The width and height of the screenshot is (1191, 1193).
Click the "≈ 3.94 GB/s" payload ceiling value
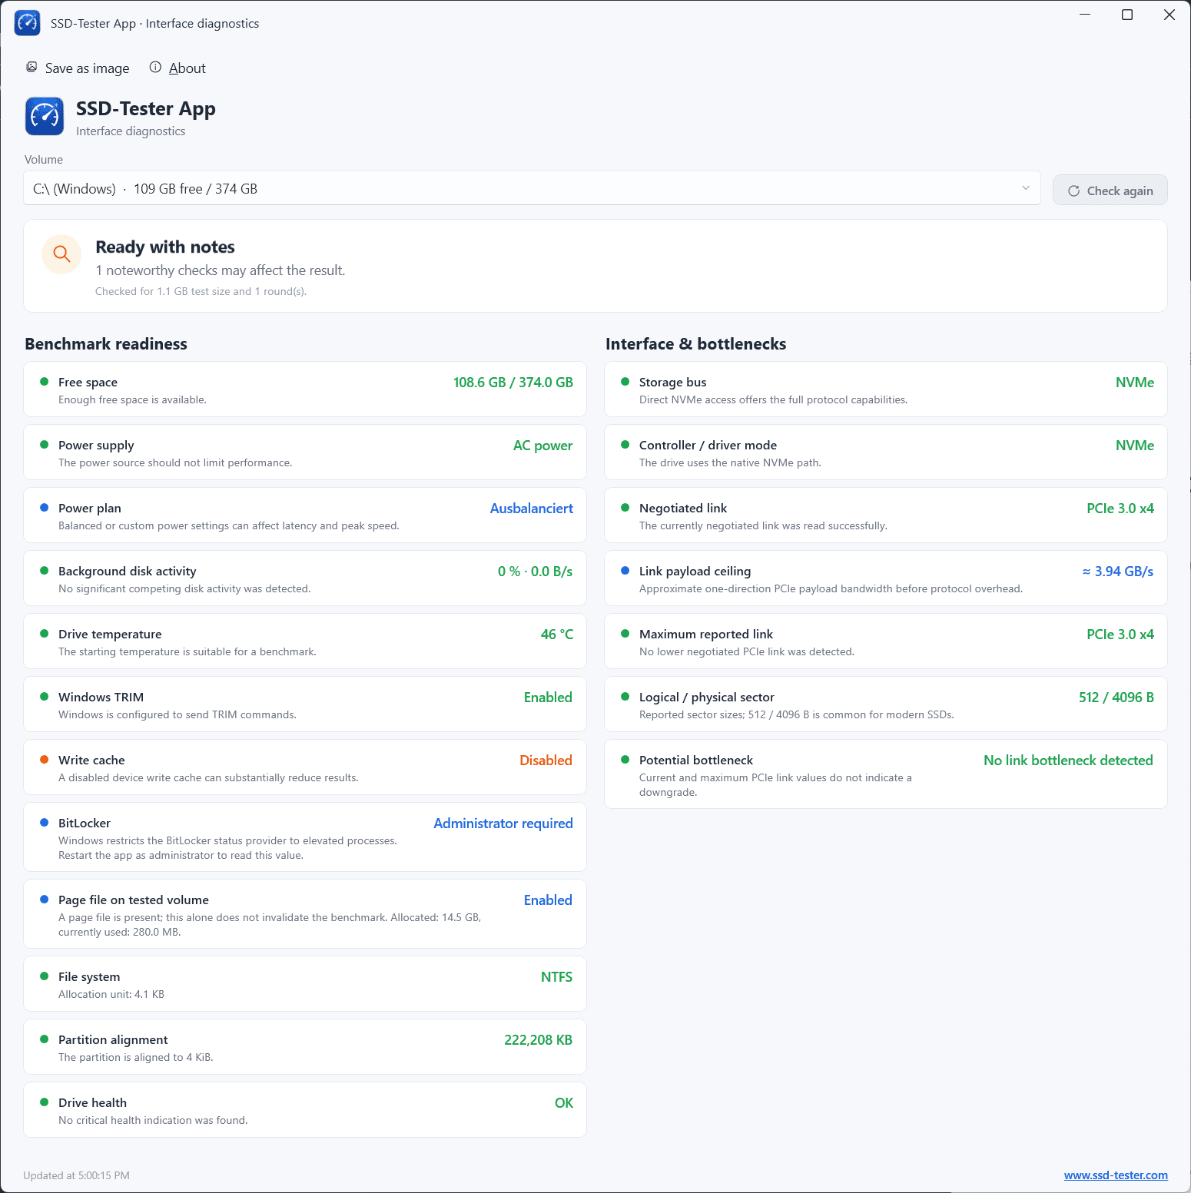[x=1118, y=572]
